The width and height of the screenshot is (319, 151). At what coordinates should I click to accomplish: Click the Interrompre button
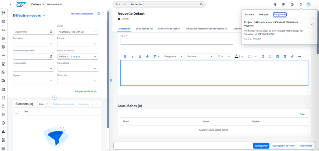tap(306, 146)
